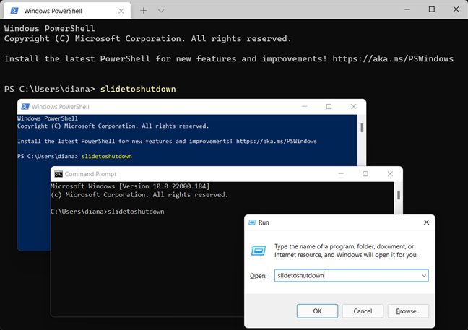
Task: Open a new terminal tab with plus
Action: pyautogui.click(x=143, y=11)
